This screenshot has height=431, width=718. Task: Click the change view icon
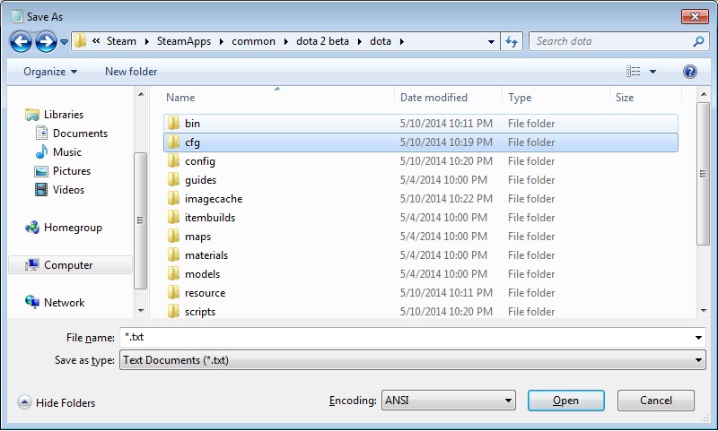tap(634, 72)
